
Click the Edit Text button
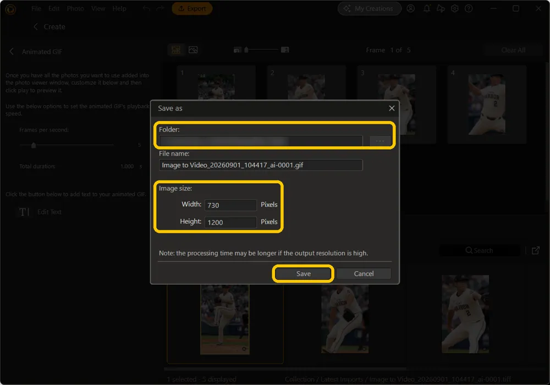click(49, 212)
